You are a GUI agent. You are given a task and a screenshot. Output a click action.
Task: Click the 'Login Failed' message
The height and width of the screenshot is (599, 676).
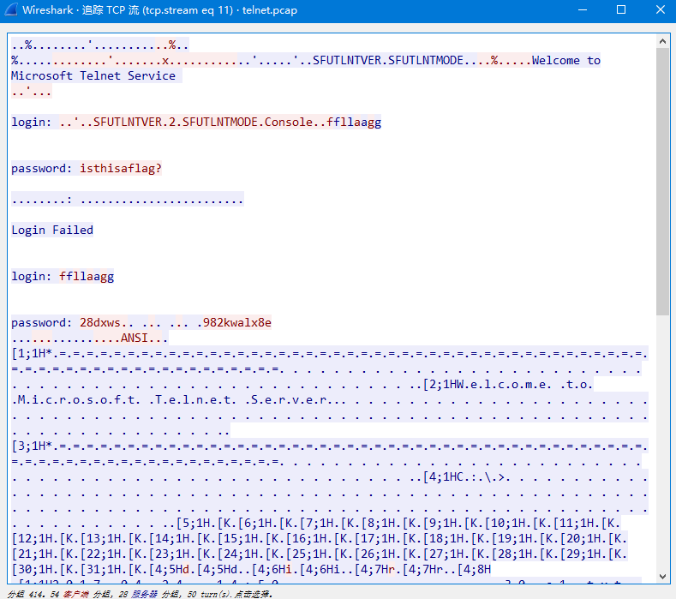coord(52,230)
